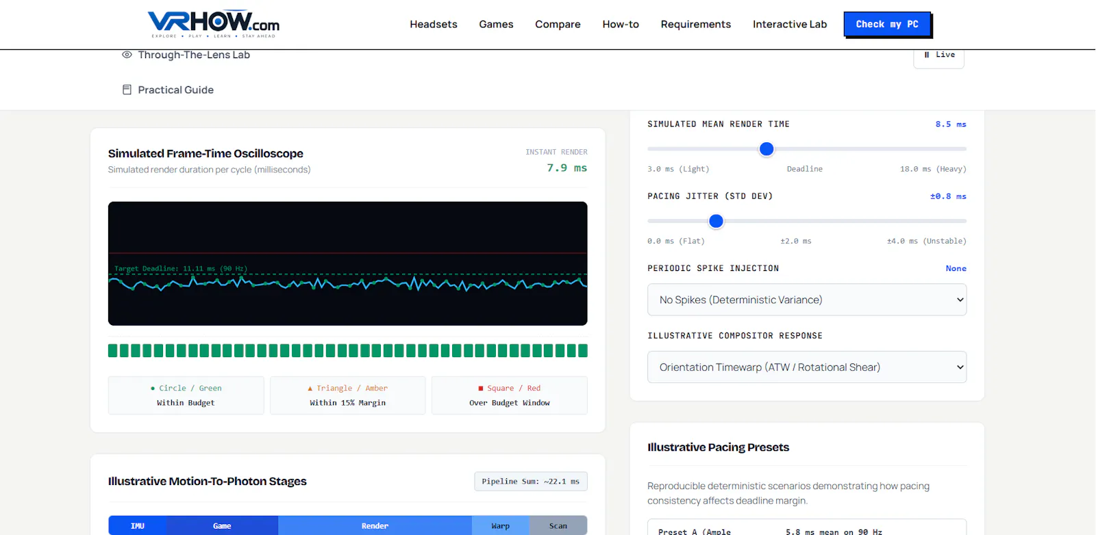1096x535 pixels.
Task: Click the Illustrative Motion-To-Photon Stages heading
Action: (x=208, y=482)
